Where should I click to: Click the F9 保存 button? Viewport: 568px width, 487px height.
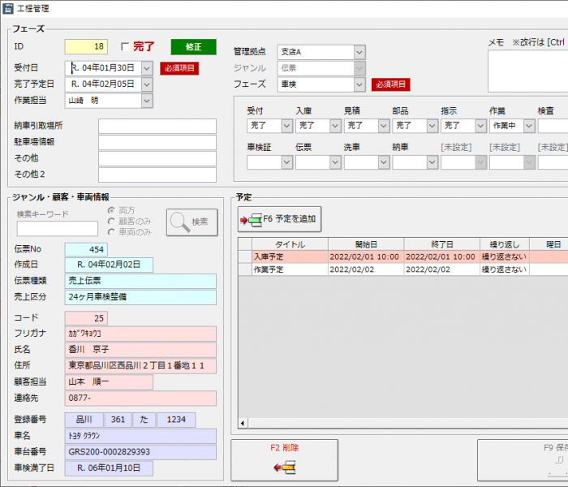coord(523,460)
